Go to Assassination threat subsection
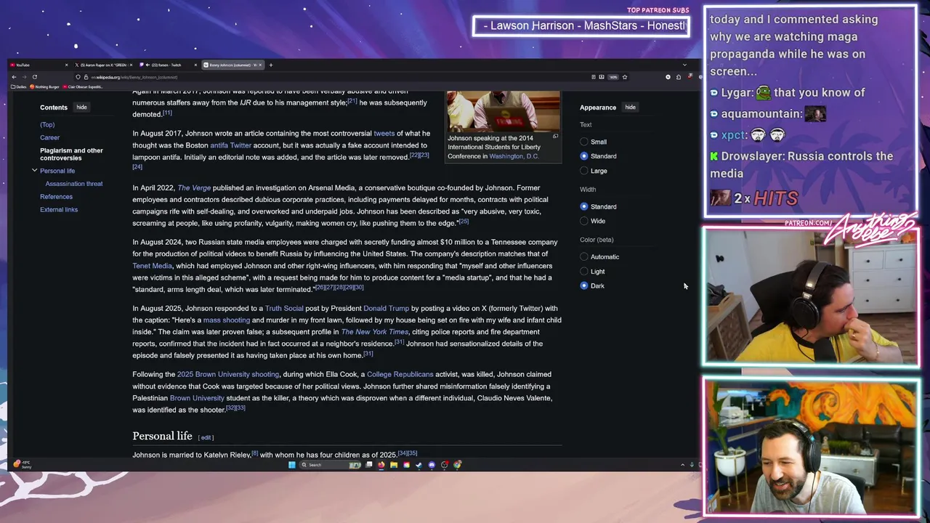The height and width of the screenshot is (523, 930). click(x=74, y=184)
